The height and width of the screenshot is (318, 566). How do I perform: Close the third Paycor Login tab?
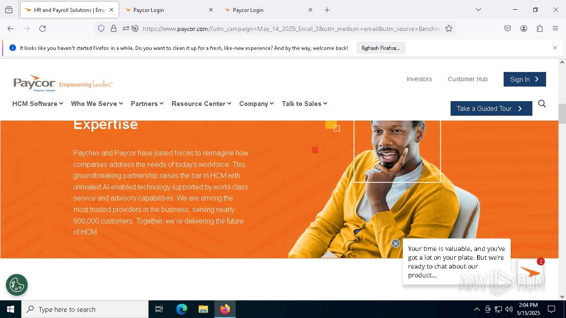point(310,10)
